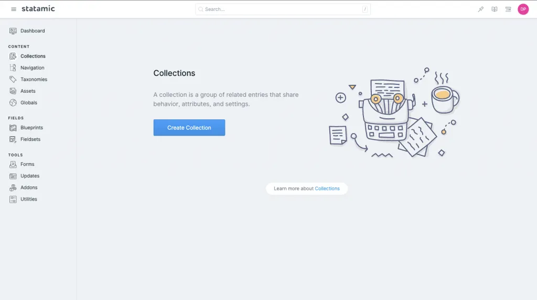The image size is (537, 300).
Task: Open Utilities under Tools
Action: point(29,199)
